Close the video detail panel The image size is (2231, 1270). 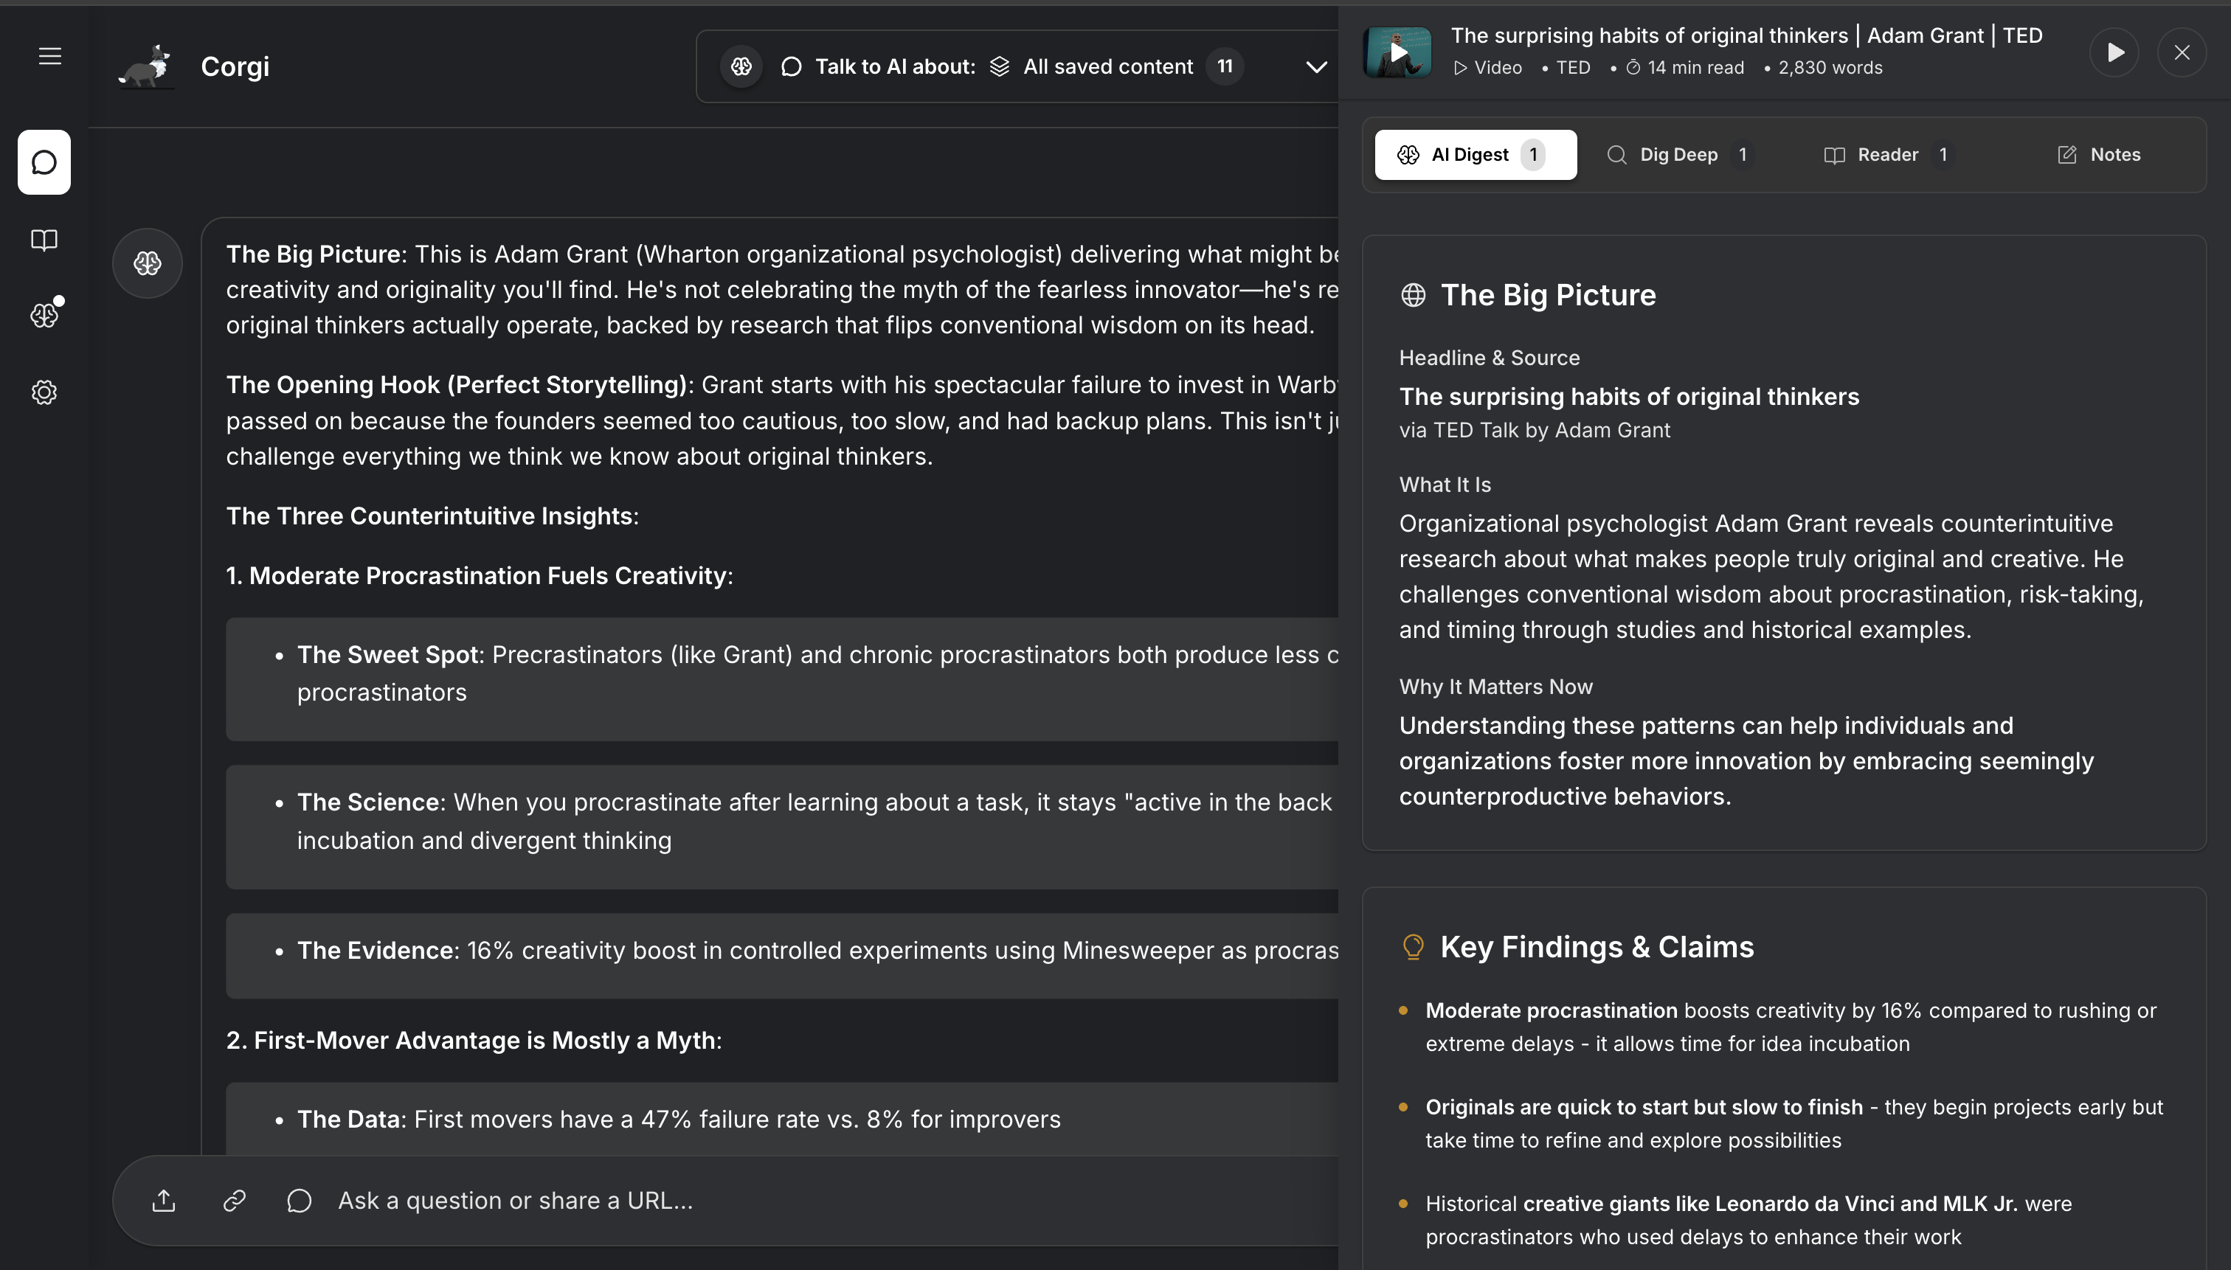tap(2182, 52)
